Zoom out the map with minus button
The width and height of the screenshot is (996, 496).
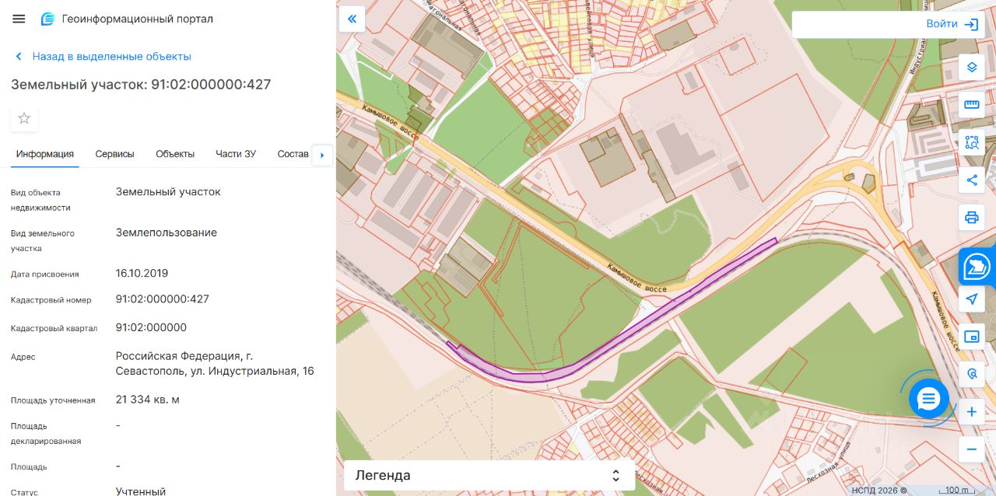971,449
